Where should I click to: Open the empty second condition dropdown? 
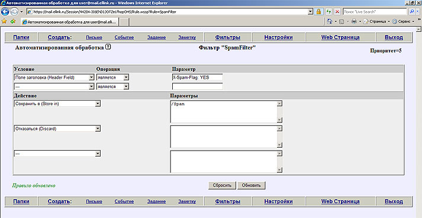(x=53, y=87)
